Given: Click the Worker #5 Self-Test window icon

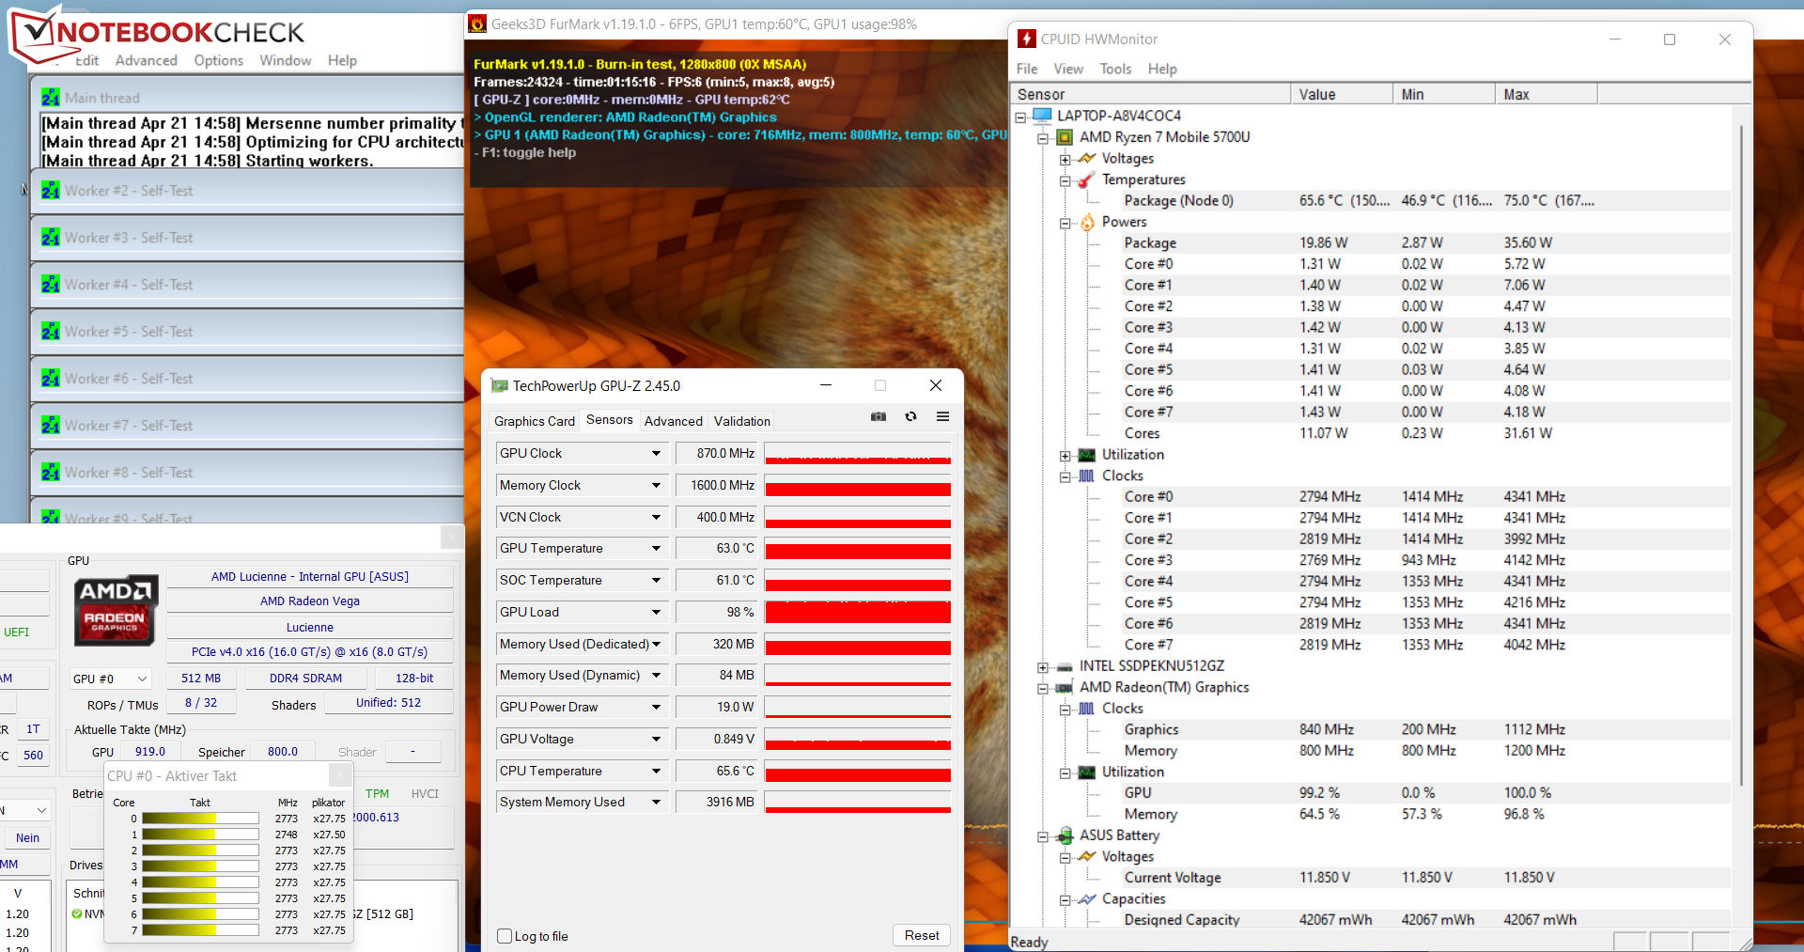Looking at the screenshot, I should tap(51, 332).
